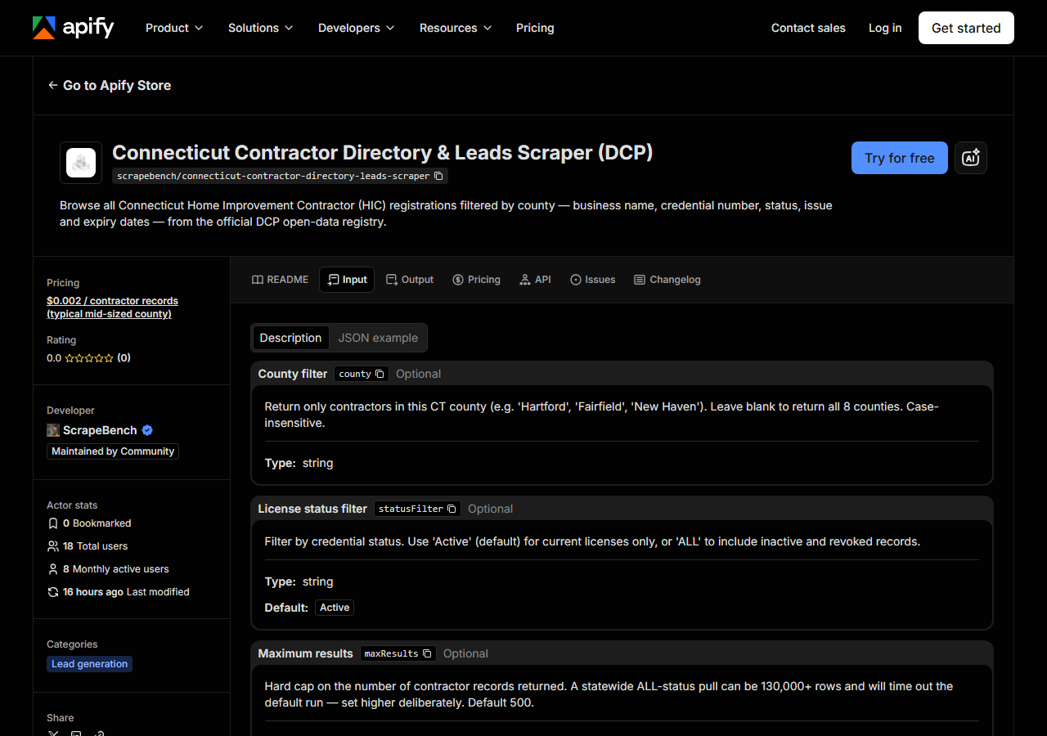
Task: Click the Apify logo in header
Action: click(73, 28)
